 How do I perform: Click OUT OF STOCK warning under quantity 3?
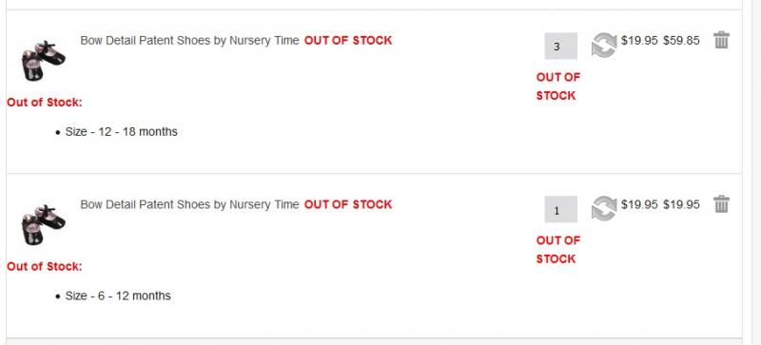557,86
